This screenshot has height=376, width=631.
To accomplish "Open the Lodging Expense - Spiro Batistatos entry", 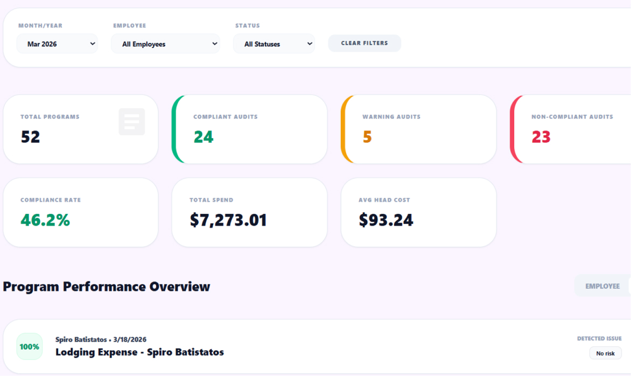I will (x=139, y=352).
